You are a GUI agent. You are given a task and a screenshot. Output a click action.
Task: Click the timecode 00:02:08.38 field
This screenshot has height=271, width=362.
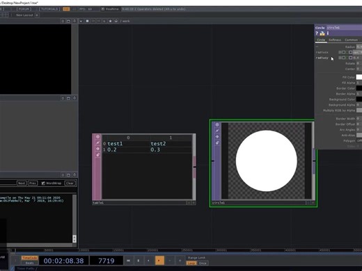[63, 261]
